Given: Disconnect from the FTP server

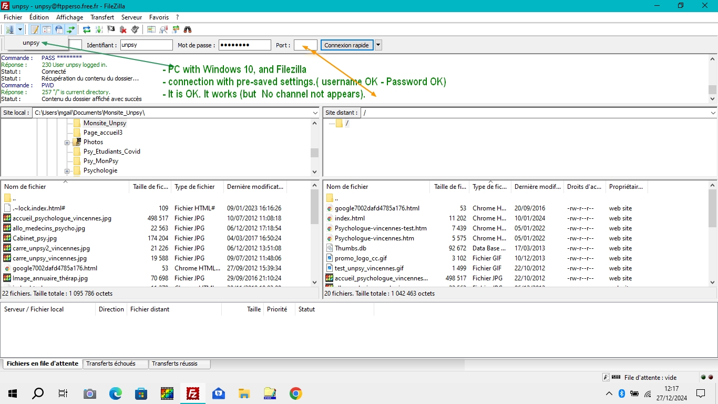Looking at the screenshot, I should (122, 29).
